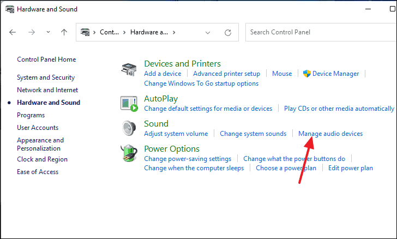Click the Devices and Printers icon
This screenshot has width=397, height=239.
pos(129,70)
